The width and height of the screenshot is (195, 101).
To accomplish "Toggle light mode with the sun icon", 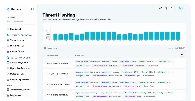I will click(166, 8).
